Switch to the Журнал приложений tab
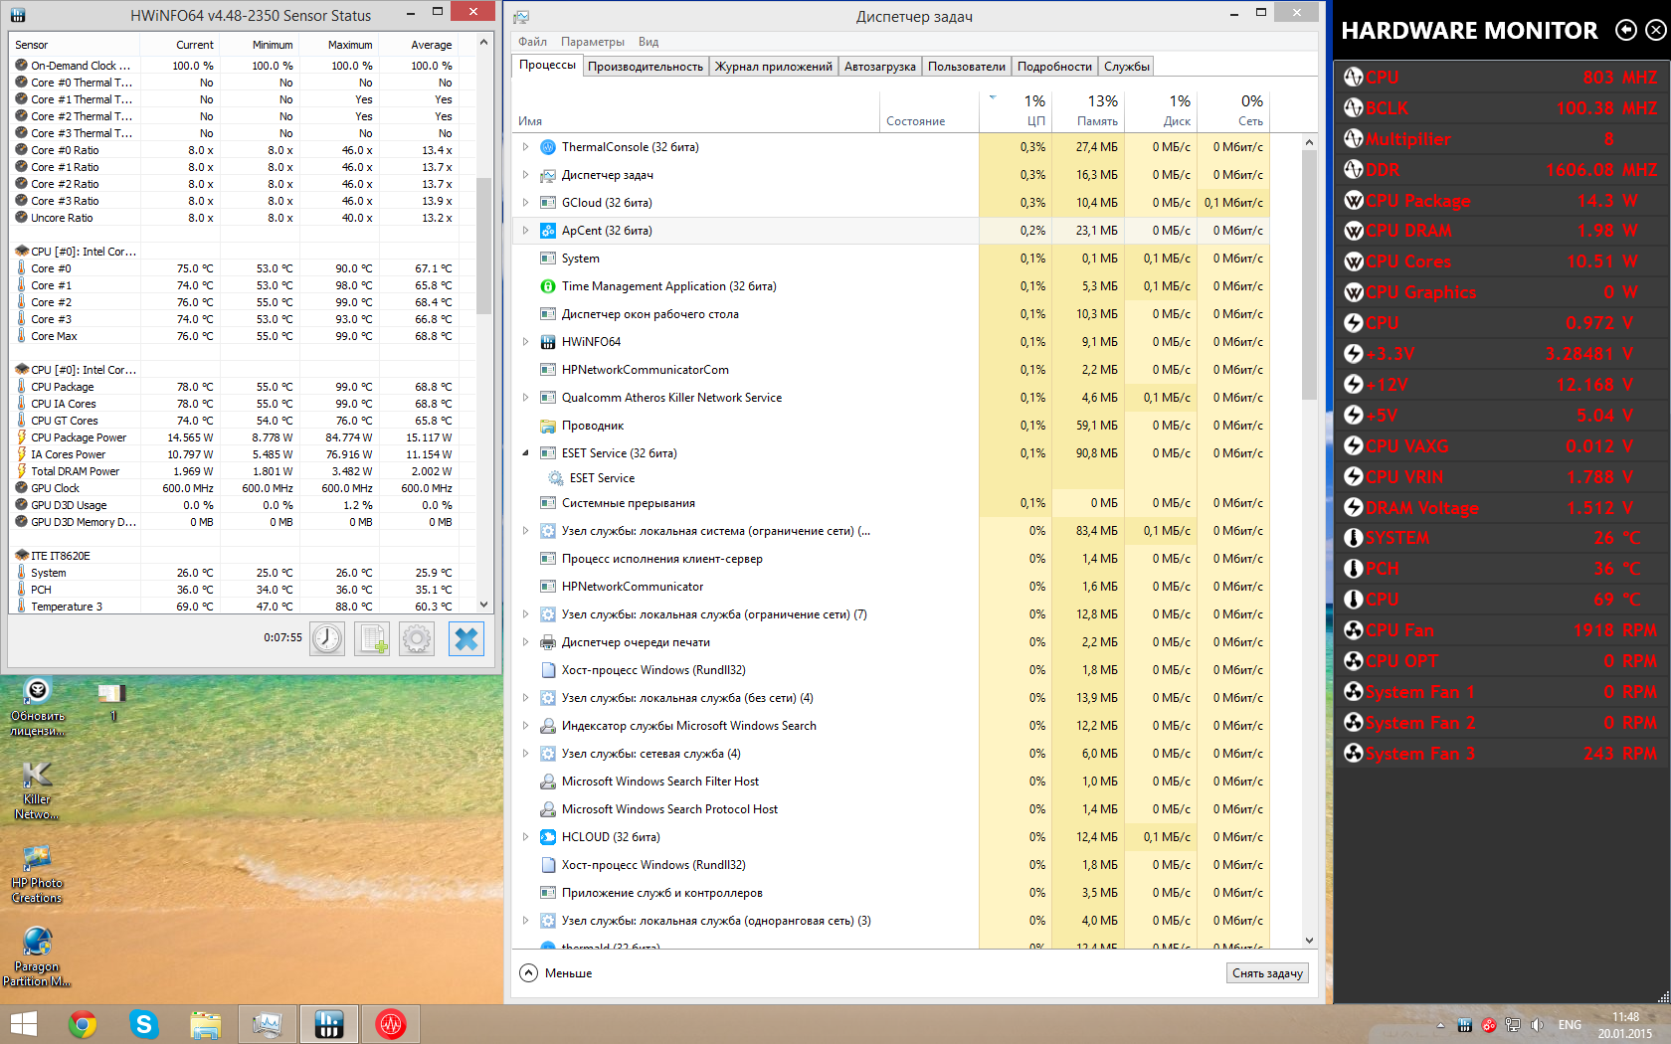1671x1044 pixels. coord(774,67)
